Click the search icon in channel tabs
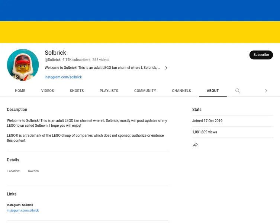Viewport: 280px width, 223px height. [238, 91]
